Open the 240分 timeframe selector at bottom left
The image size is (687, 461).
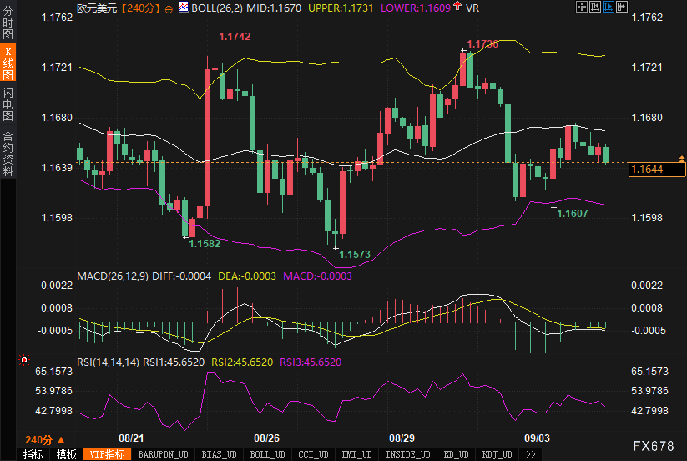(45, 440)
